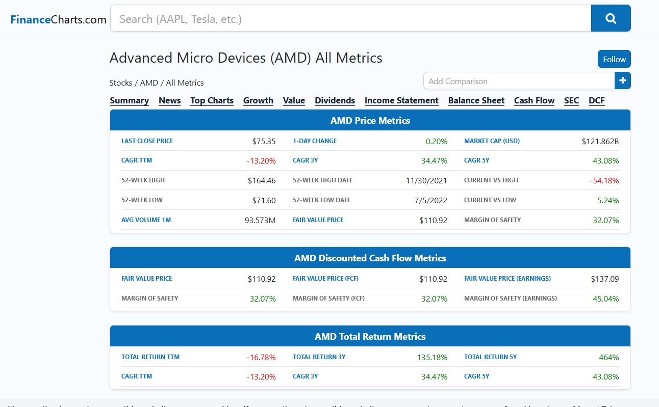Screen dimensions: 659x407
Task: Open CAGR 5Y link in Total Return Metrics
Action: 477,376
